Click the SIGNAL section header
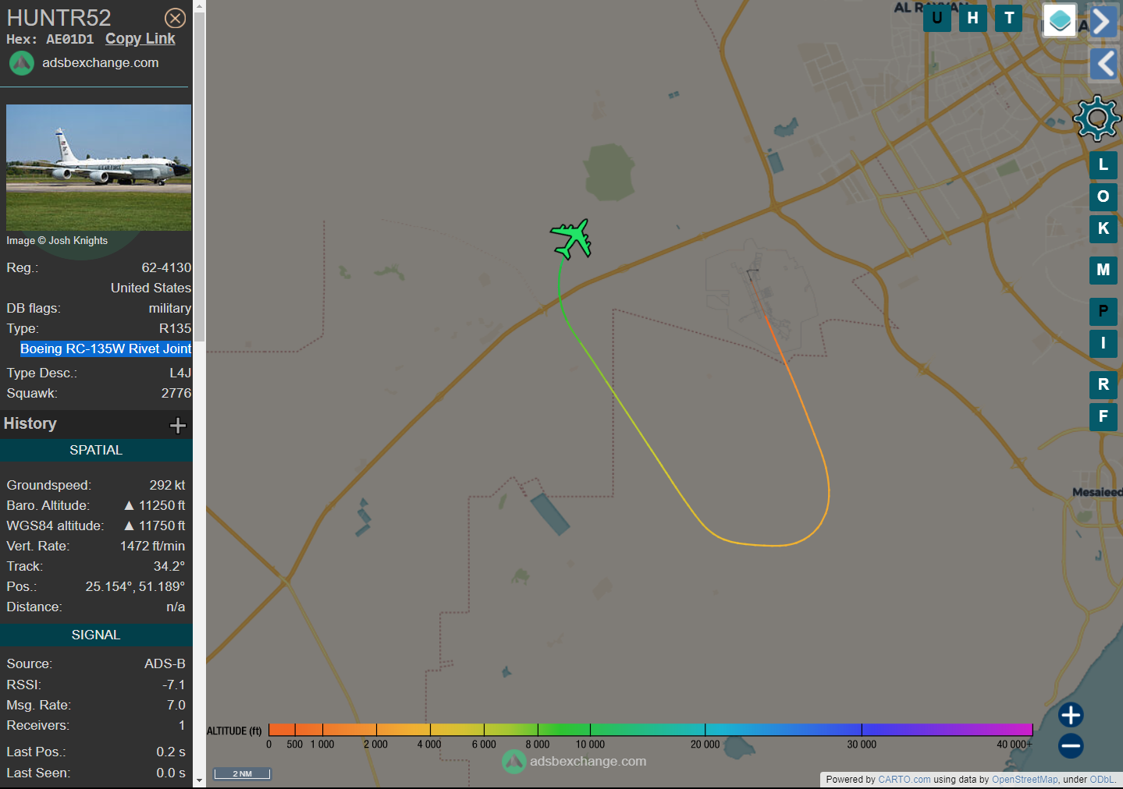Screen dimensions: 1123x789 tap(96, 635)
